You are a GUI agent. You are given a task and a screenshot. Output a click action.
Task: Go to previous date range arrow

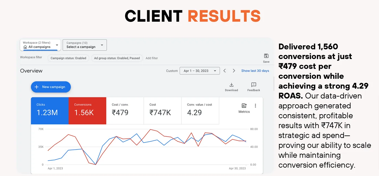tap(225, 71)
